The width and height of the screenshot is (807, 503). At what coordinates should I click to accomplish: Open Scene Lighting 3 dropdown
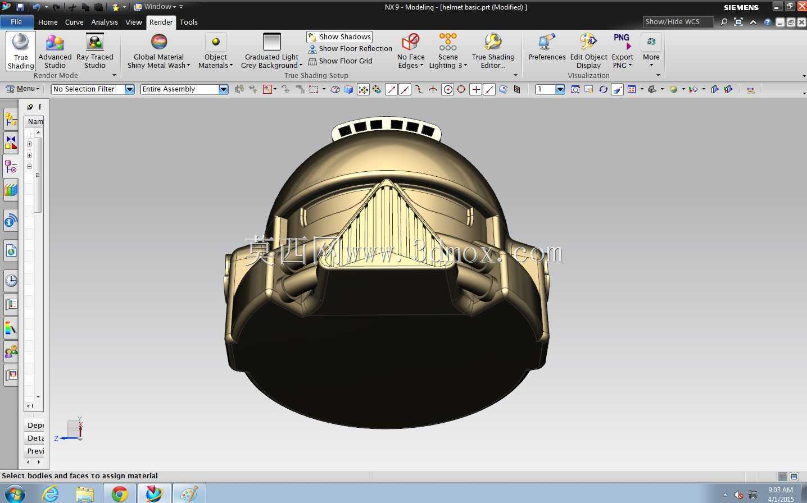[448, 51]
